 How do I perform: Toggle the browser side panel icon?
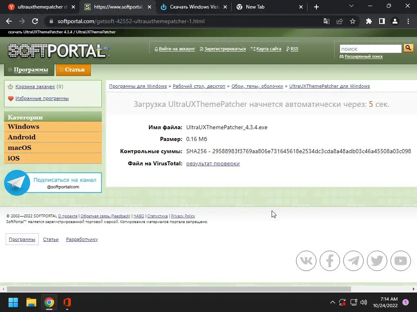pos(382,21)
